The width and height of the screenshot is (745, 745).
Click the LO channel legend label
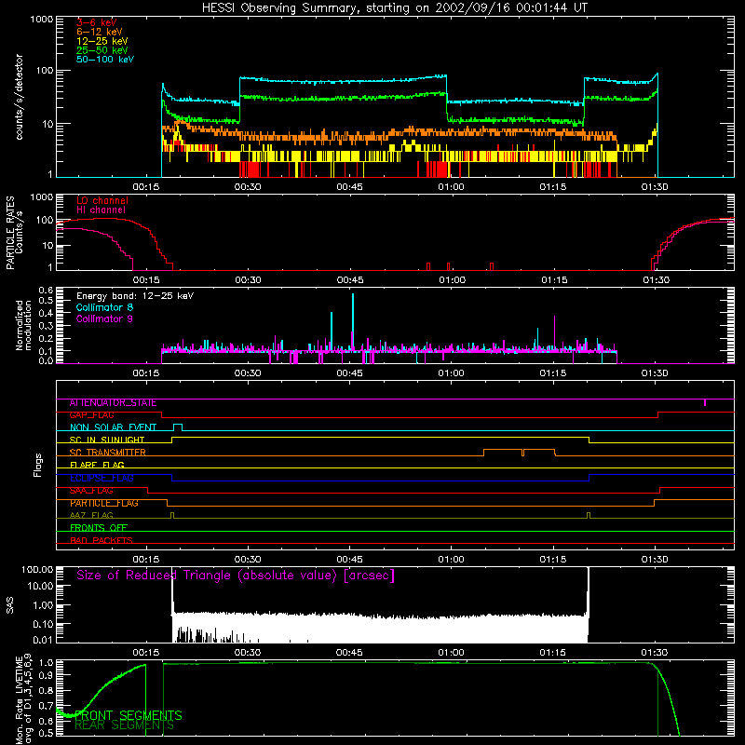click(x=102, y=200)
